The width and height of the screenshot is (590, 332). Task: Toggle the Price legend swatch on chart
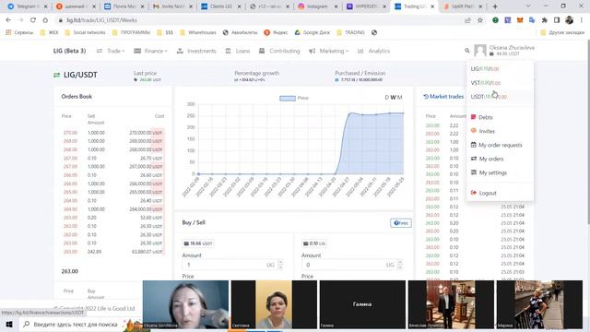(x=288, y=99)
